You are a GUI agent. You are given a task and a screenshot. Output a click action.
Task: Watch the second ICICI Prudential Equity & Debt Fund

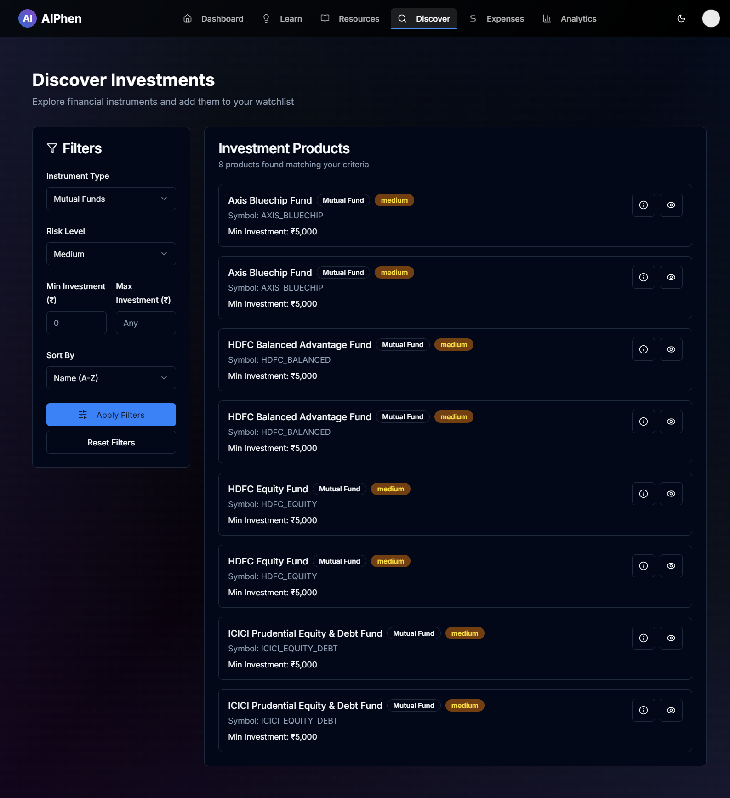671,710
